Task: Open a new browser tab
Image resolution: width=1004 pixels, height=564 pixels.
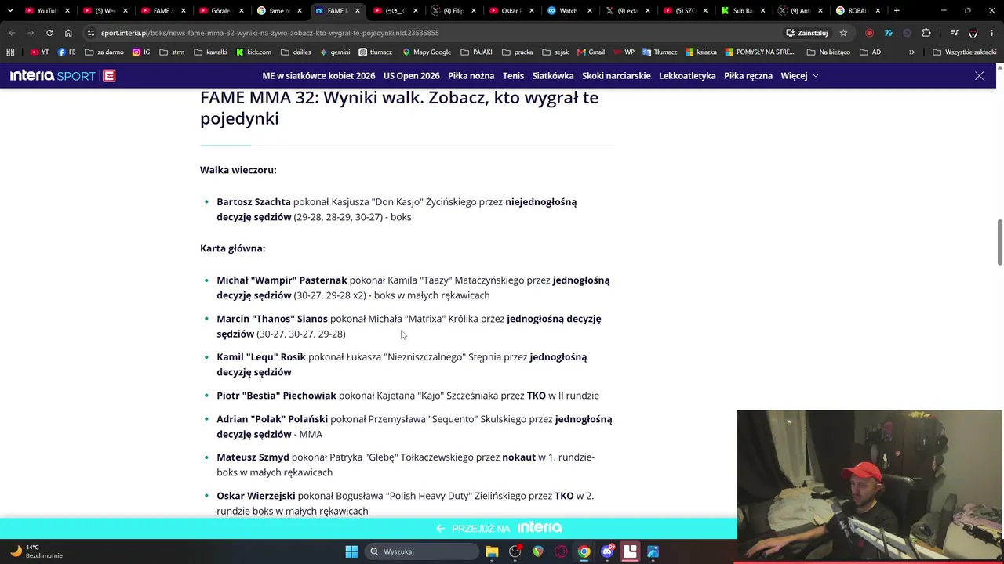Action: point(897,11)
